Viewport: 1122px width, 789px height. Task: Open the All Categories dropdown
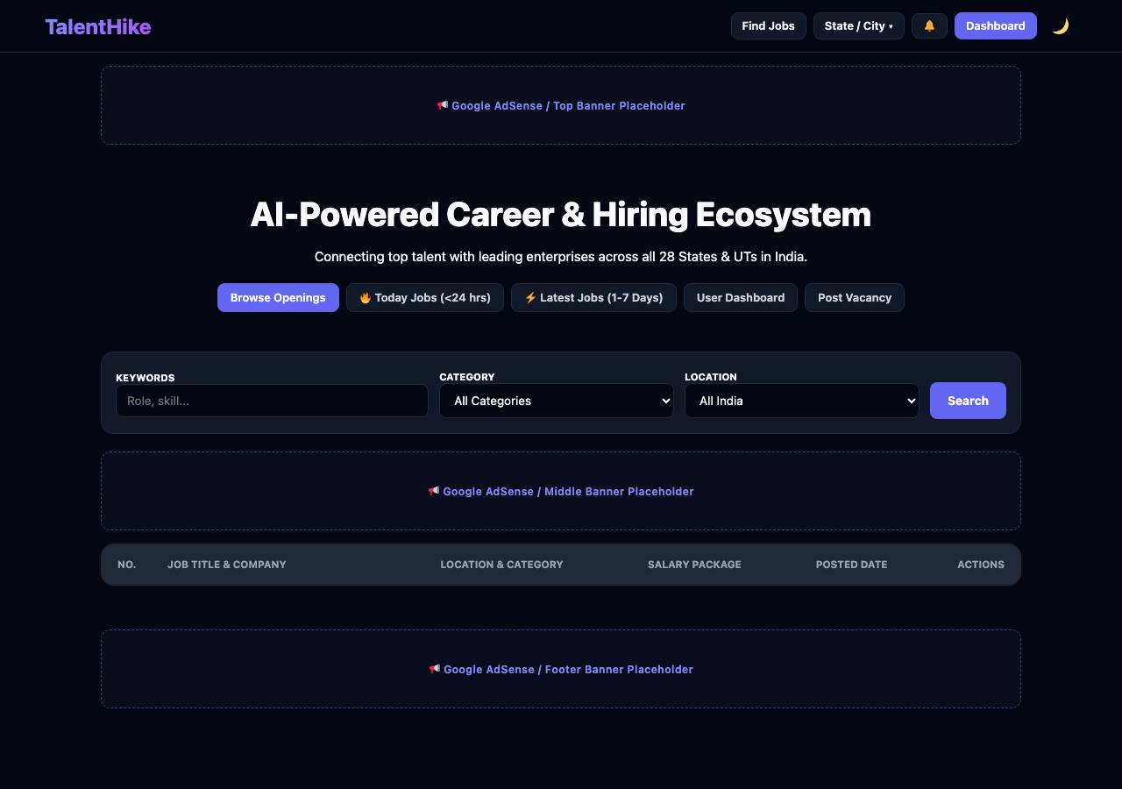pos(557,401)
